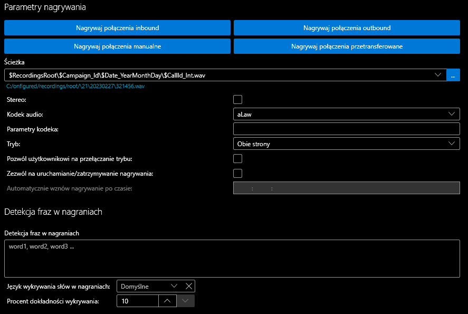Click the phrase detection text area

pyautogui.click(x=232, y=259)
